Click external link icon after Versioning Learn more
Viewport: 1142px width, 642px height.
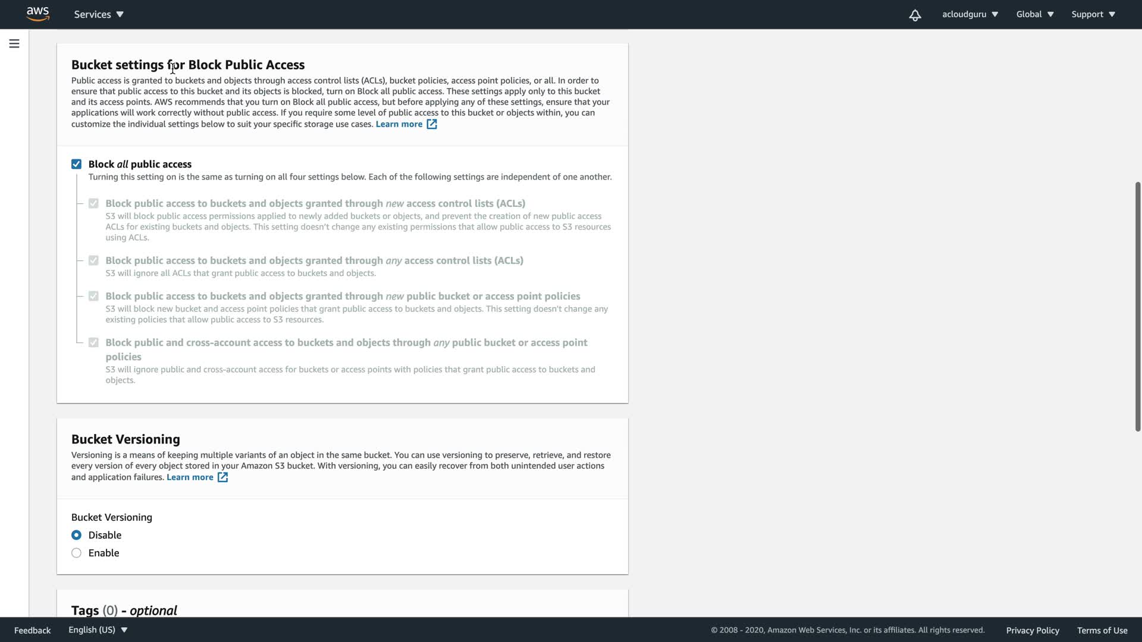(x=222, y=477)
